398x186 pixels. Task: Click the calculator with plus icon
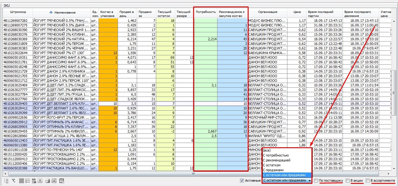34,181
